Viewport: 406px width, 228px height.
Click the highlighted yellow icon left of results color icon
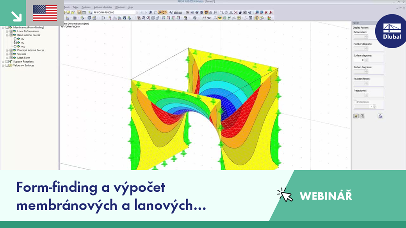[x=256, y=18]
